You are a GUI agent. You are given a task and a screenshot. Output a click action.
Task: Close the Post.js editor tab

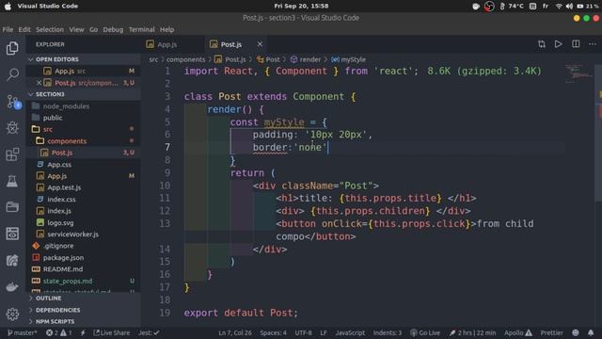(260, 44)
